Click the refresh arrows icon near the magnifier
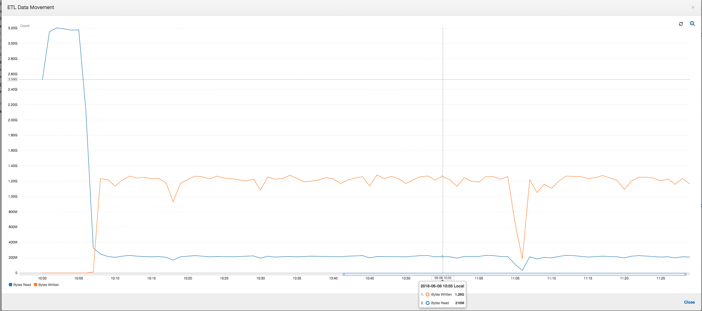The image size is (702, 311). pos(681,24)
